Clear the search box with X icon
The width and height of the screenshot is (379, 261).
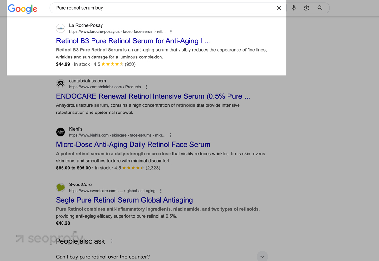[279, 8]
